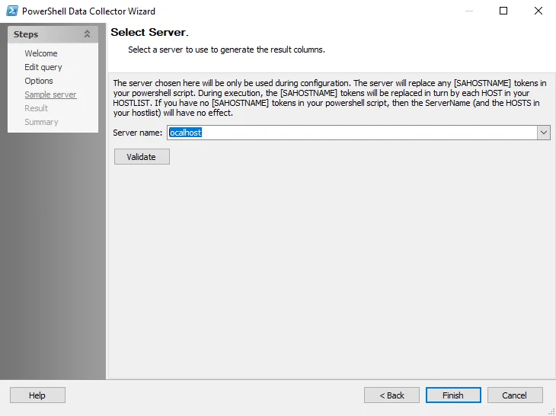This screenshot has width=556, height=416.
Task: Collapse the Steps panel with the chevron
Action: tap(87, 34)
